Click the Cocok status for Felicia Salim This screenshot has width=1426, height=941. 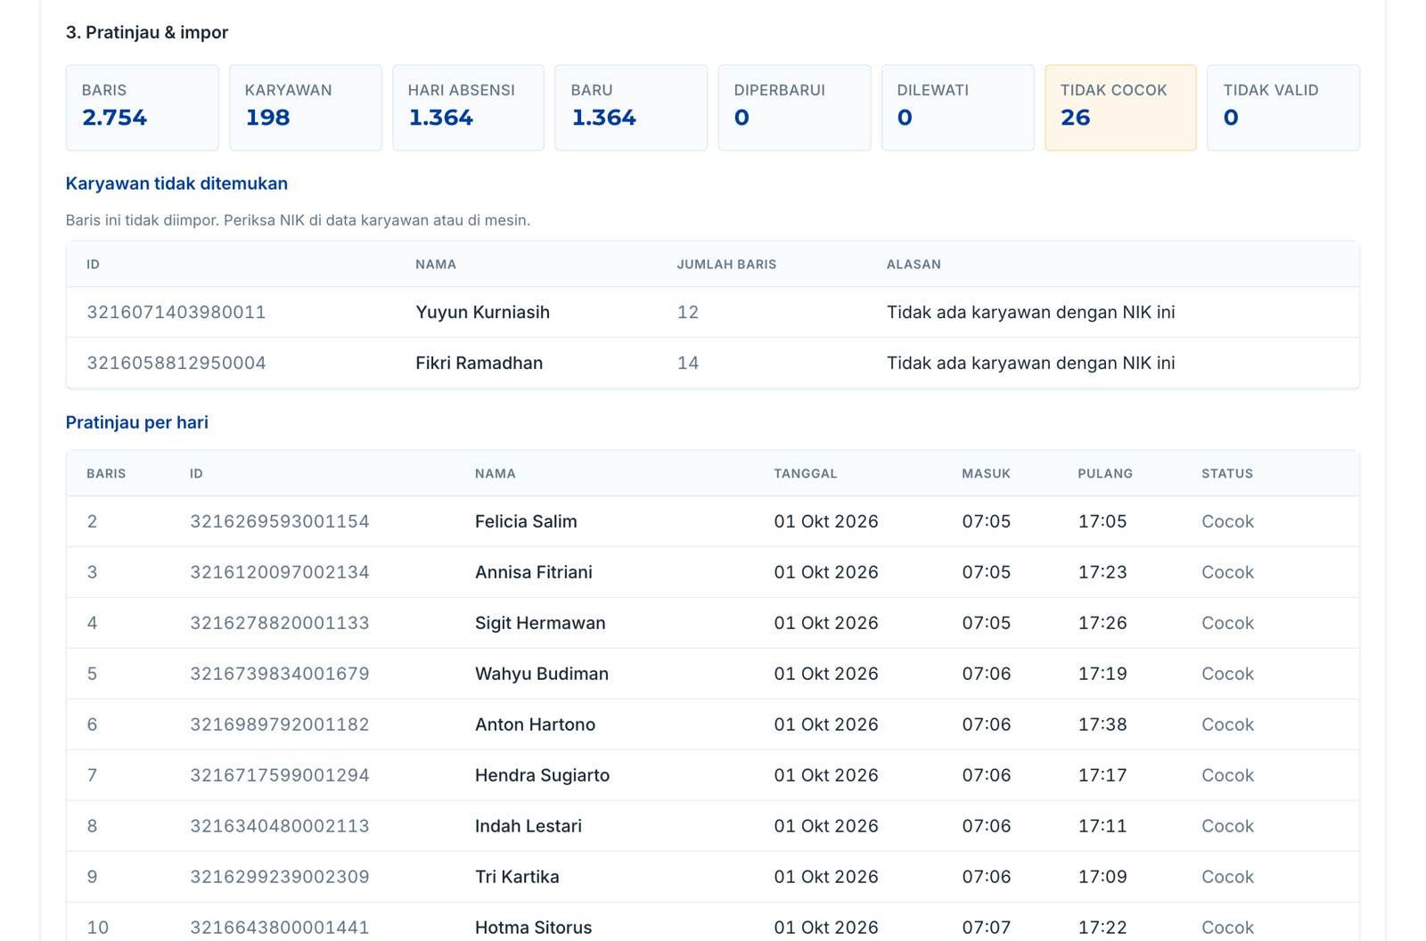pyautogui.click(x=1227, y=521)
